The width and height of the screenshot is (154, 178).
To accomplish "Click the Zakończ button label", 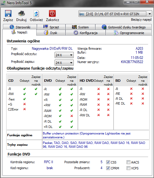I will (x=53, y=20).
